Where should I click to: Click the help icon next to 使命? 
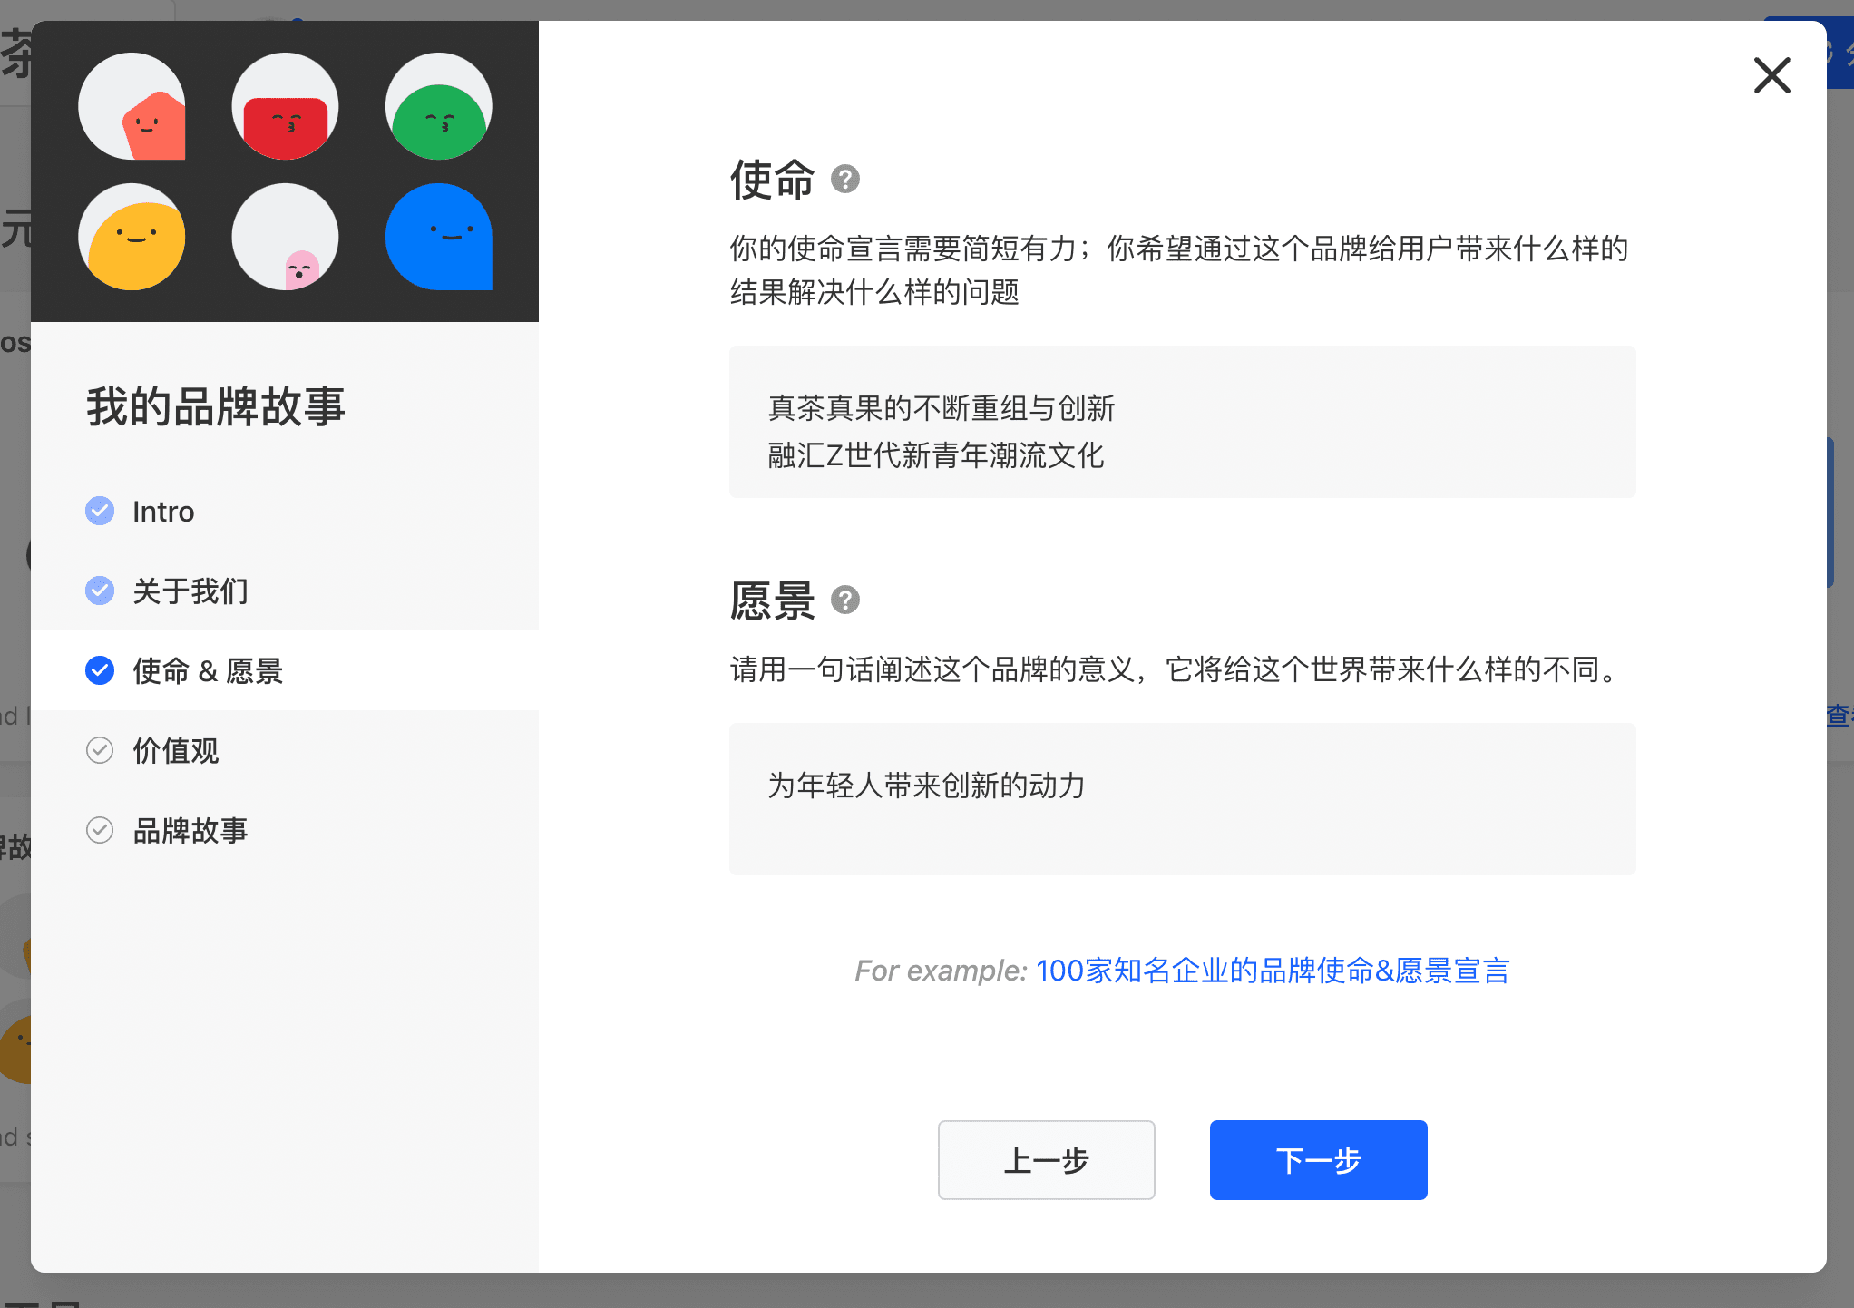pos(844,180)
